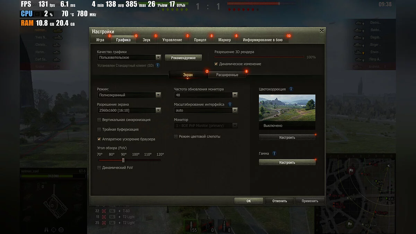Image resolution: width=416 pixels, height=234 pixels.
Task: Toggle Тройная буферизация checkbox
Action: click(99, 129)
